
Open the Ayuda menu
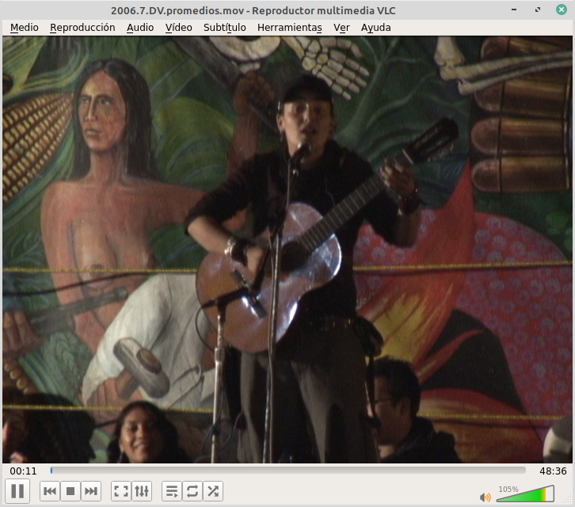[376, 28]
